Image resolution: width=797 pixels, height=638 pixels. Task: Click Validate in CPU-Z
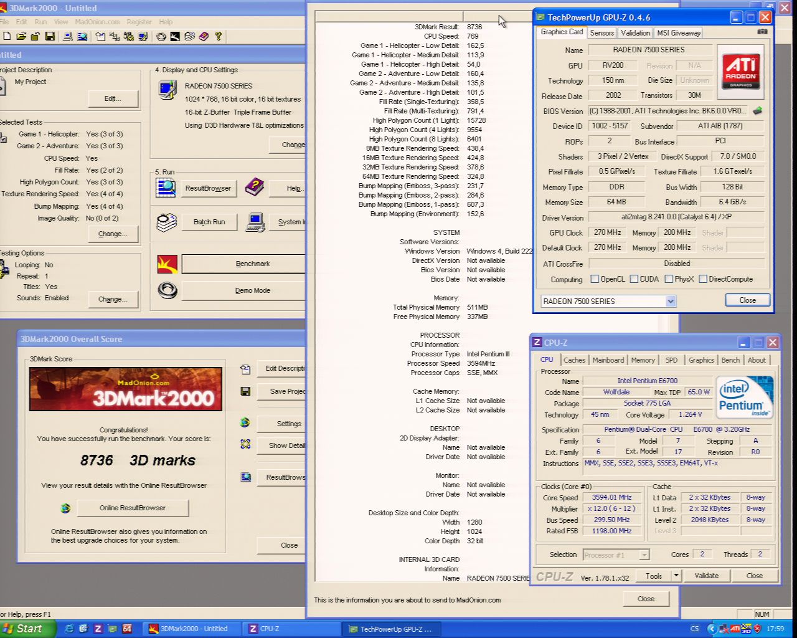pyautogui.click(x=707, y=576)
